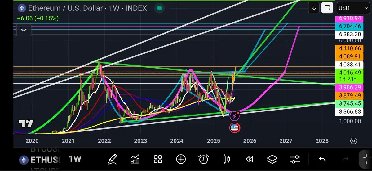Click the 2026 label on time axis
The image size is (372, 171).
(x=250, y=141)
